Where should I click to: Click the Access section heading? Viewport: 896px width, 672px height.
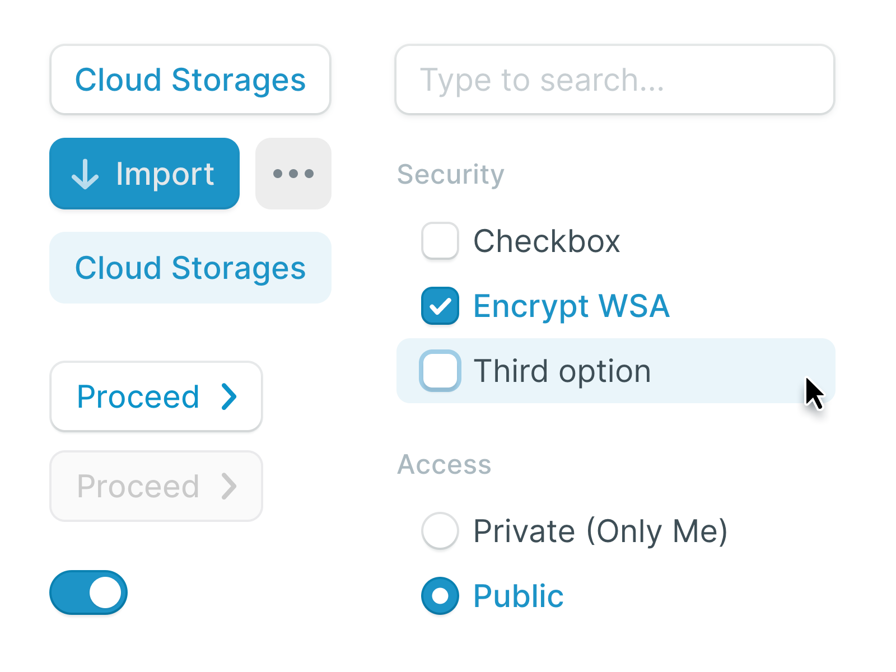coord(444,464)
